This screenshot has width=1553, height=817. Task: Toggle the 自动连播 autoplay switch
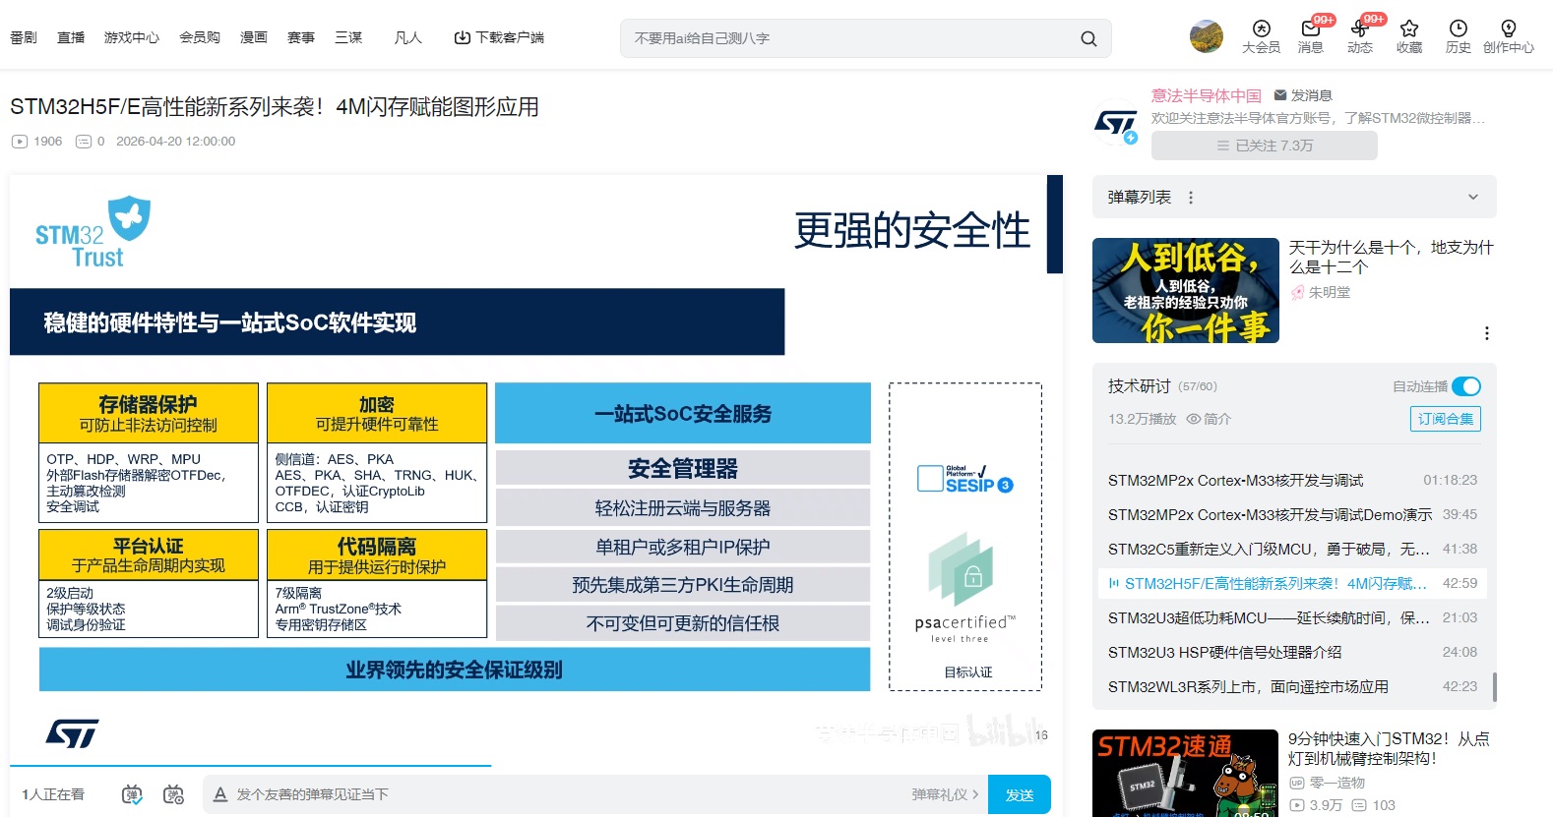point(1465,386)
